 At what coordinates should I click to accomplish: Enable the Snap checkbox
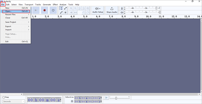pyautogui.click(x=3, y=97)
